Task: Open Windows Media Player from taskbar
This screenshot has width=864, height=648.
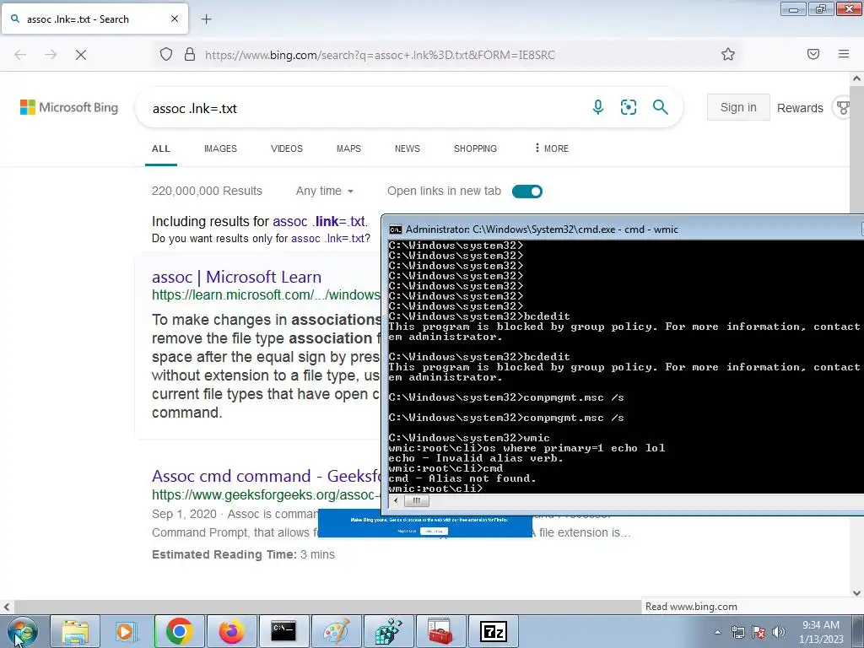Action: pos(127,631)
